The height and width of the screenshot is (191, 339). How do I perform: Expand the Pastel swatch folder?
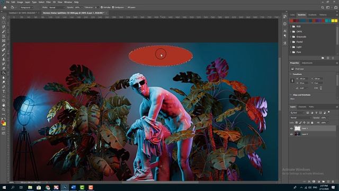291,42
